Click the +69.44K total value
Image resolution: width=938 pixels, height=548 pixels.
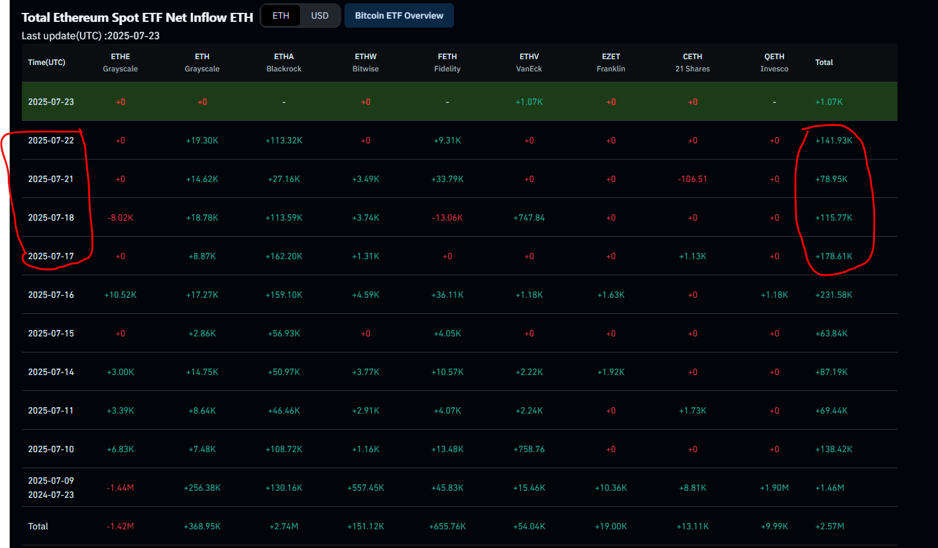831,410
